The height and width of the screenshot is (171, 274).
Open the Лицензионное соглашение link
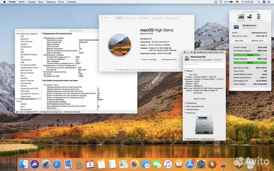[166, 70]
